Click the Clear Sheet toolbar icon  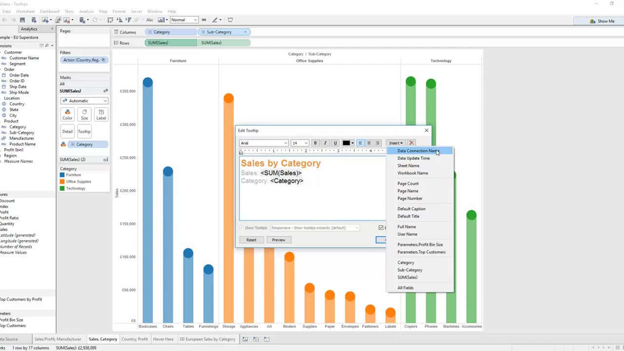click(x=67, y=20)
